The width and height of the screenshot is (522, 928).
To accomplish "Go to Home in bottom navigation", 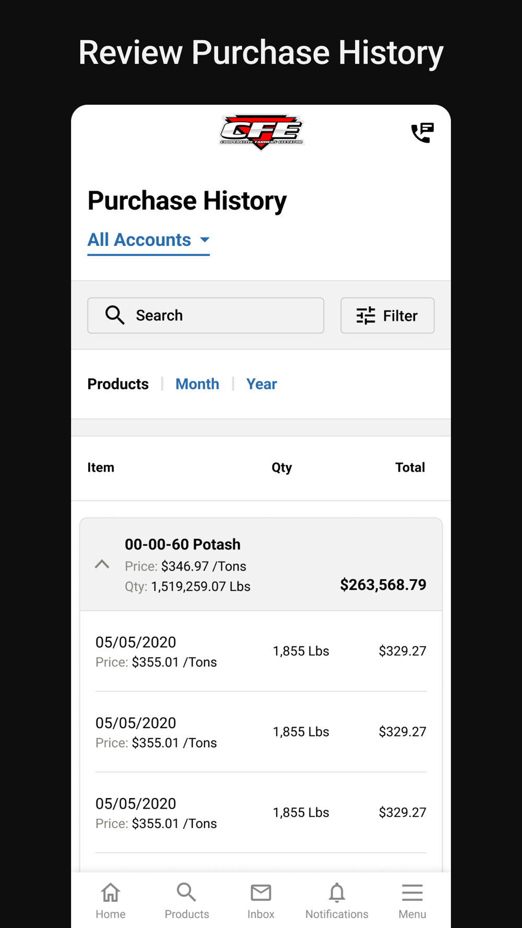I will pos(111,900).
